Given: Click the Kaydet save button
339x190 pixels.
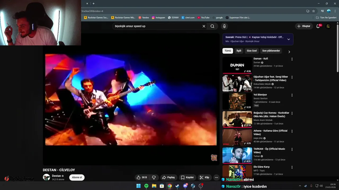Looking at the screenshot, I should [x=187, y=177].
